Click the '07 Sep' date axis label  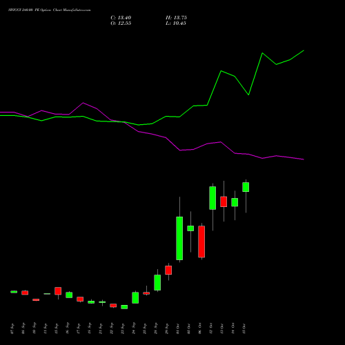click(x=12, y=328)
